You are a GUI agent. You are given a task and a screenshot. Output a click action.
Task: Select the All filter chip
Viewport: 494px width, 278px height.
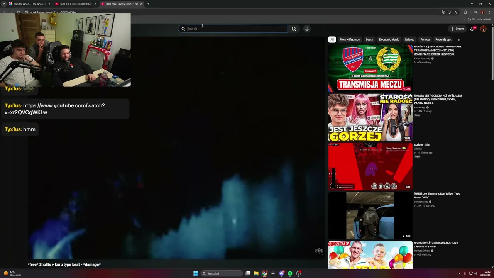click(332, 39)
